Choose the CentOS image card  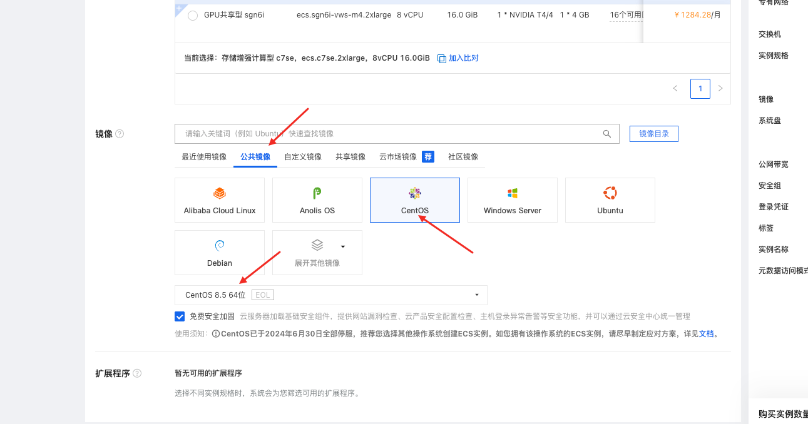point(415,200)
